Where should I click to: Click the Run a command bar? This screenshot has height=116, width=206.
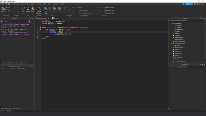tap(102, 111)
